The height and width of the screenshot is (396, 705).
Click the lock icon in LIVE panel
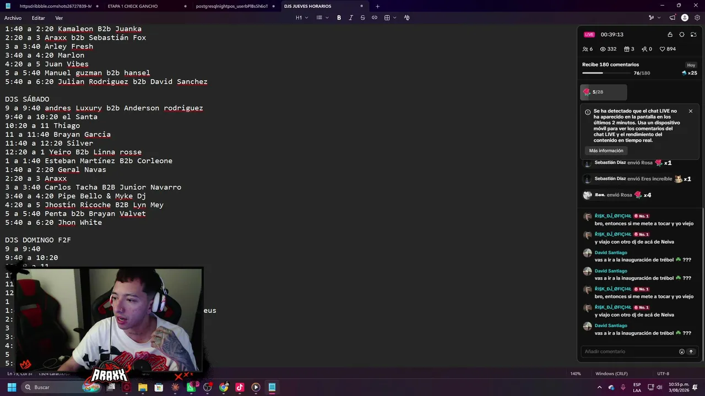pos(670,35)
